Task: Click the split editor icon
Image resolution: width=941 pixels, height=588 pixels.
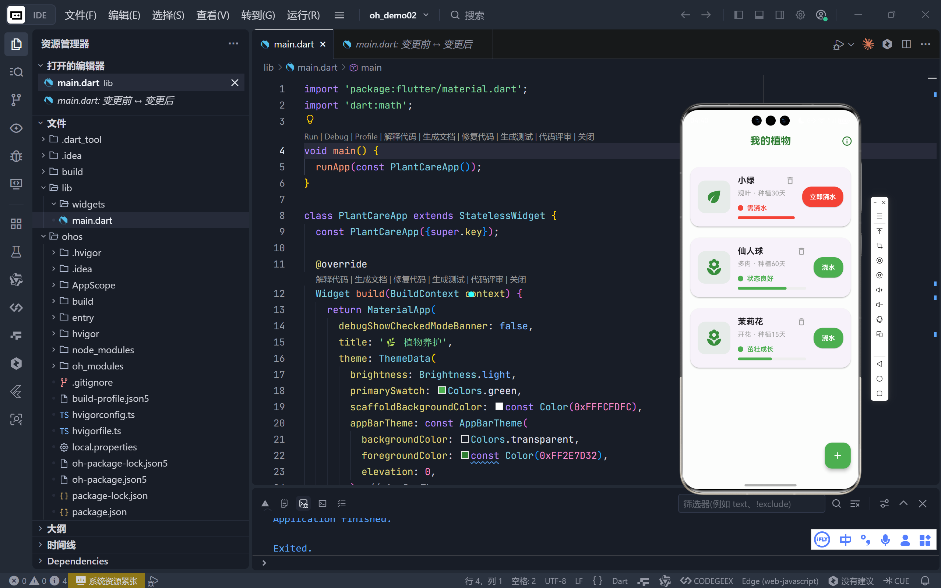Action: coord(906,44)
